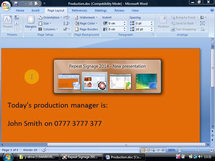Viewport: 215px width, 161px height.
Task: Undo the last action
Action: (22, 3)
